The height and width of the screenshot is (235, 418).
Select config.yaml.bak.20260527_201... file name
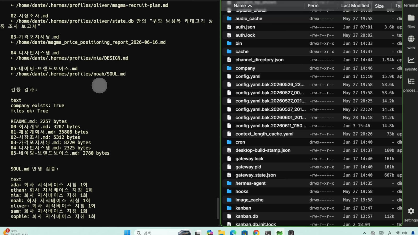(270, 109)
